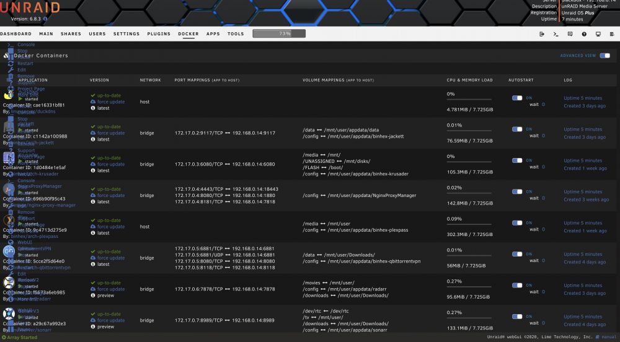Click the /mnt/user/appdata/NginxProxyManager volume path
Screen dimensions: 620x342
tap(370, 196)
